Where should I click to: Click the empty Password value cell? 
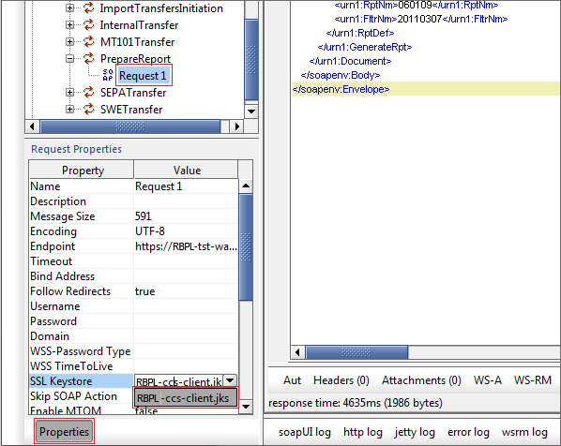[x=186, y=321]
